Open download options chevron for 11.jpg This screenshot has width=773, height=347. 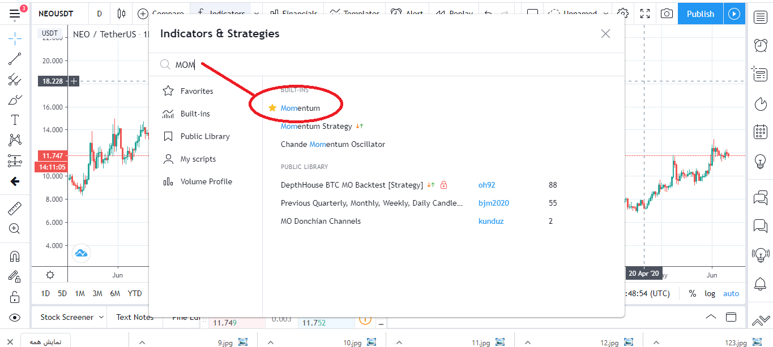coord(399,342)
